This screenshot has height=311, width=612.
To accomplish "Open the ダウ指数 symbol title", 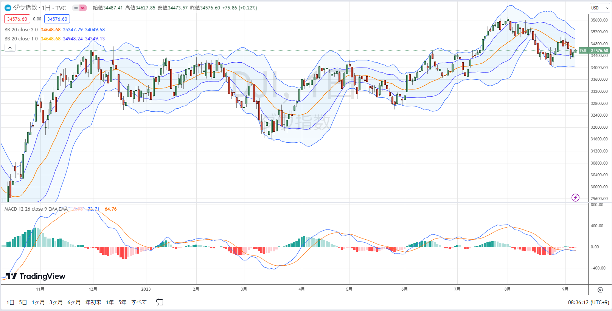I will click(x=39, y=8).
